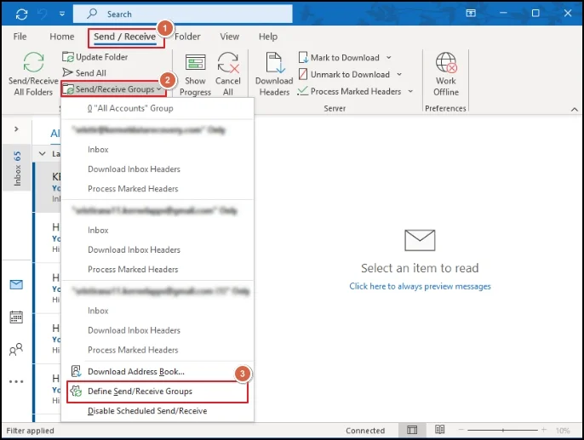Open Unmark to Download dropdown arrow
The height and width of the screenshot is (440, 584).
(399, 74)
